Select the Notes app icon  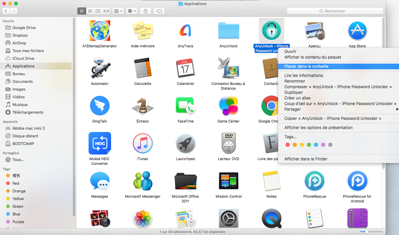271,181
